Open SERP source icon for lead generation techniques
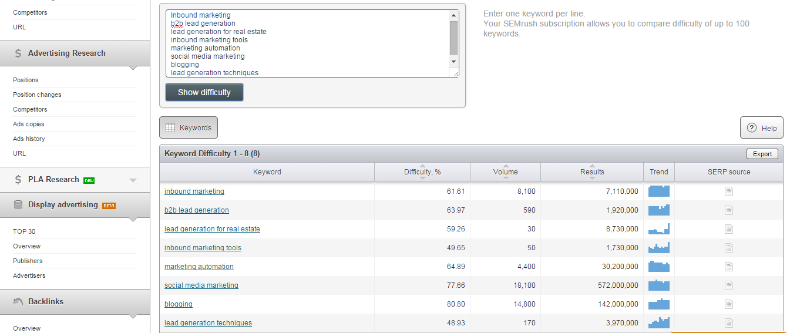Image resolution: width=790 pixels, height=333 pixels. point(728,323)
